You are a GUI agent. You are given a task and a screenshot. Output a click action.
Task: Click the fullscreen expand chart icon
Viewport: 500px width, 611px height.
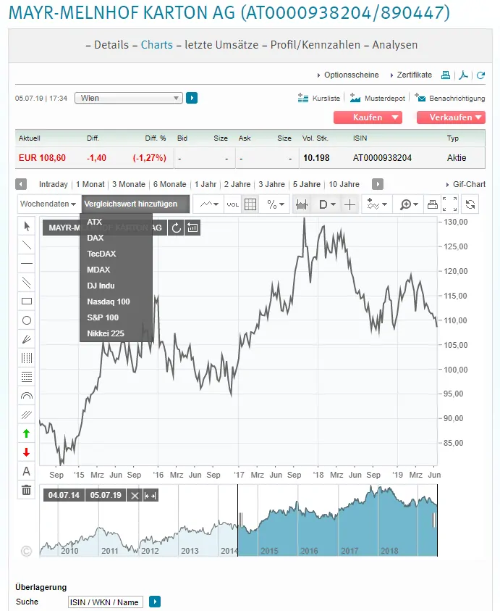click(x=449, y=204)
